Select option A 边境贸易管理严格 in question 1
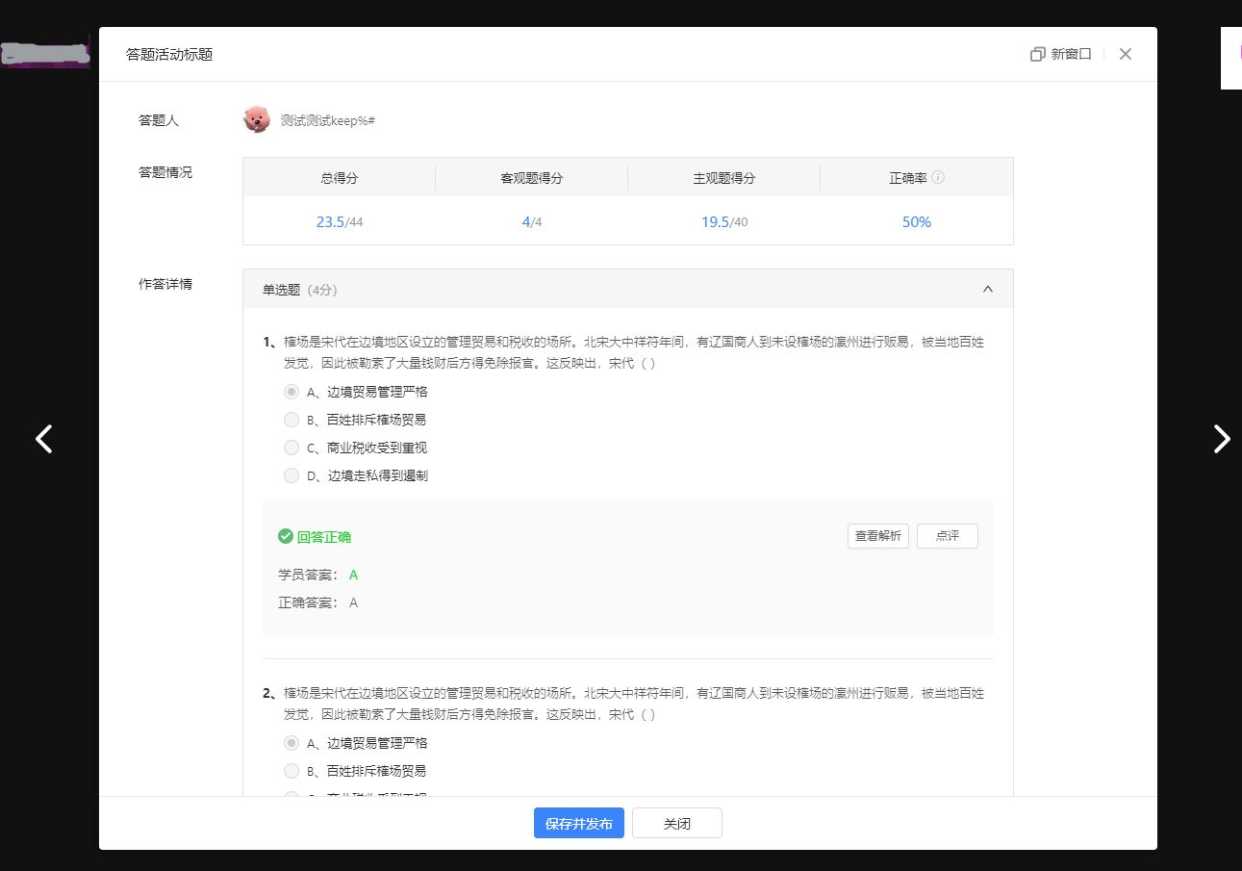This screenshot has width=1242, height=871. coord(291,392)
